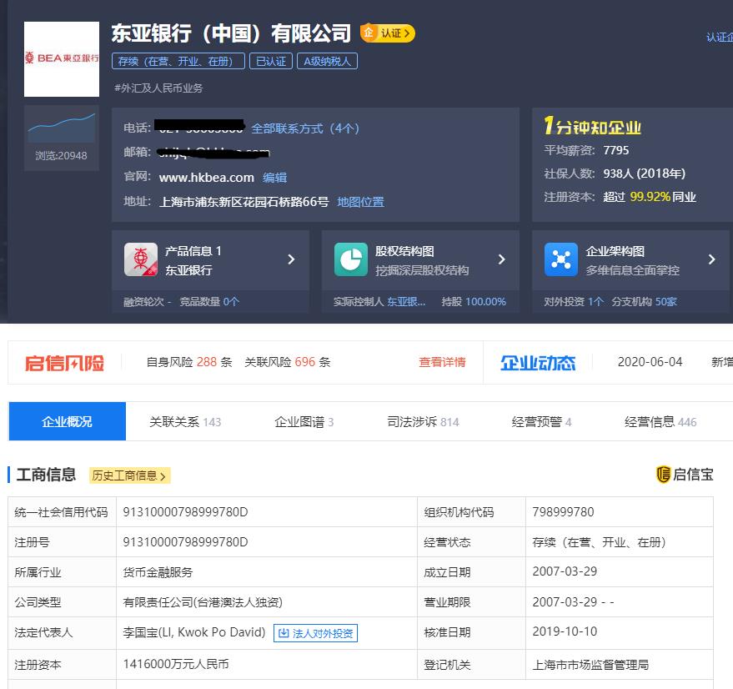Click the BEA icon on 产品信息 card
Screen dimensions: 733x689
142,259
